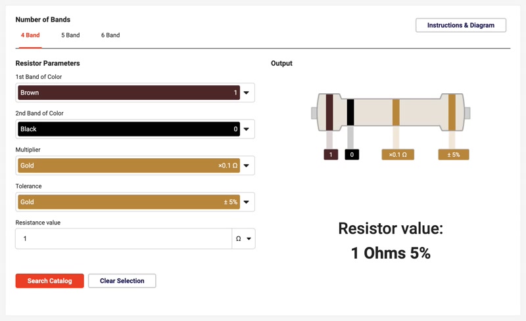Click the black '0' label under resistor

(x=352, y=155)
